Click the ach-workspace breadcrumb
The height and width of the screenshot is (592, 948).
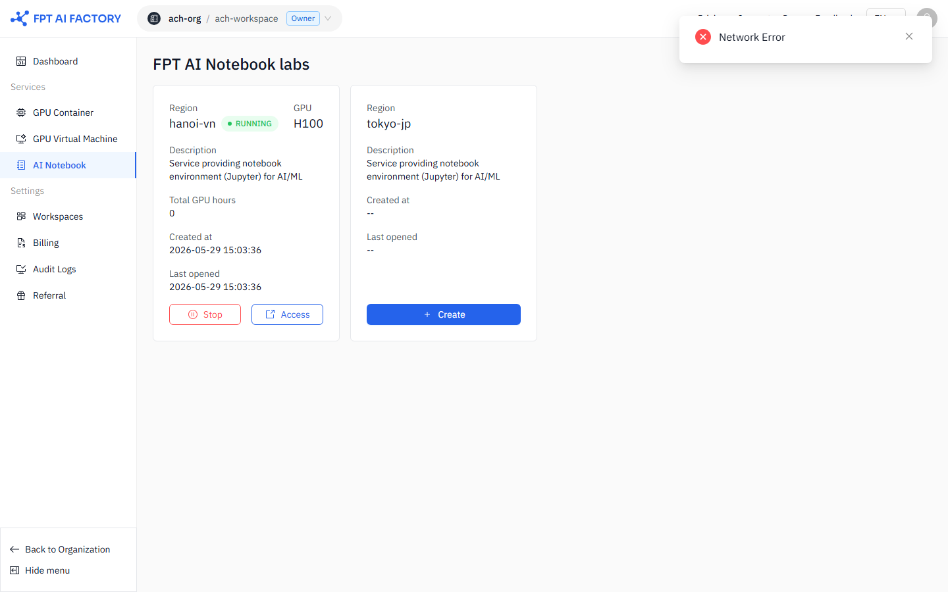(x=246, y=18)
